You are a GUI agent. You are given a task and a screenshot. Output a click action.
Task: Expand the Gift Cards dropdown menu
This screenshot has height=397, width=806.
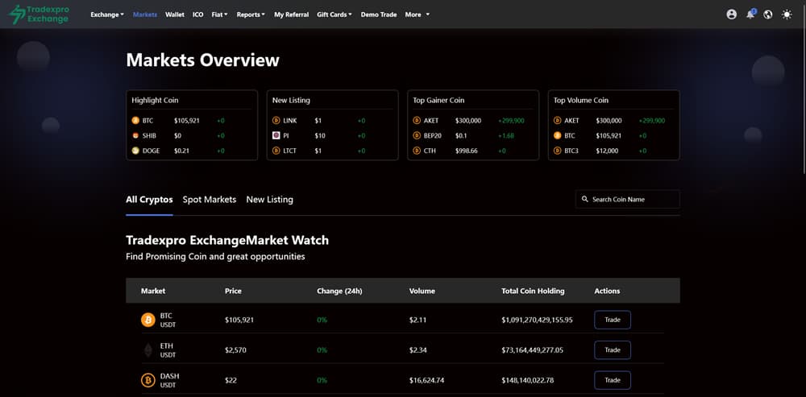tap(334, 14)
